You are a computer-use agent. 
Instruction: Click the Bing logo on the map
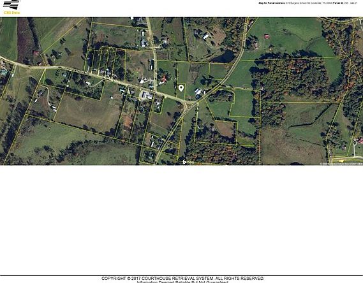tap(188, 162)
